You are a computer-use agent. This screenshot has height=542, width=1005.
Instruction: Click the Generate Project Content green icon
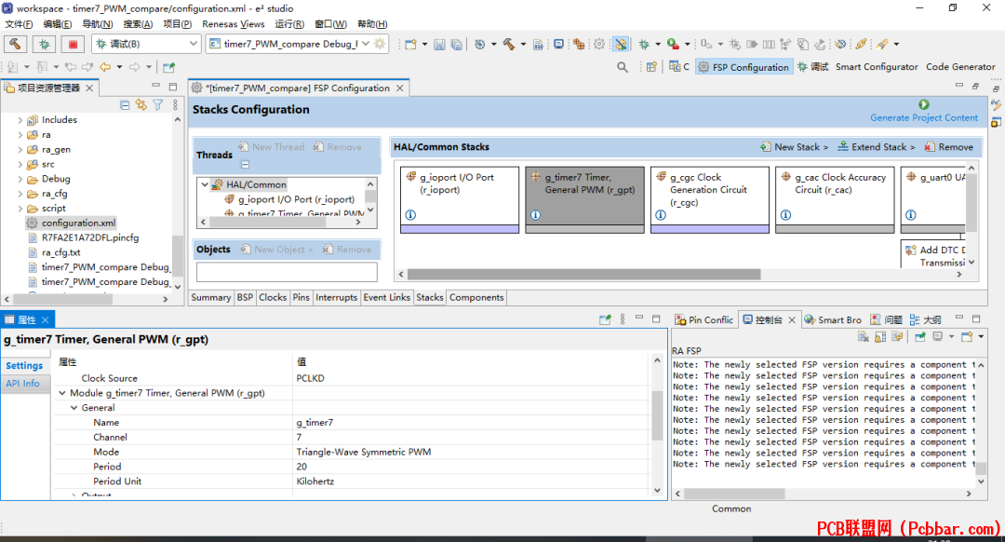click(924, 104)
